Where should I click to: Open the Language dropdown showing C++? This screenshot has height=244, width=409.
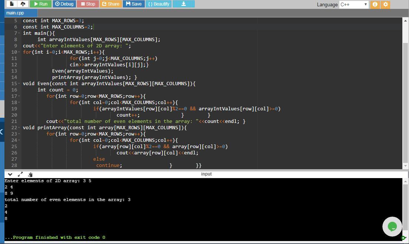tap(354, 4)
